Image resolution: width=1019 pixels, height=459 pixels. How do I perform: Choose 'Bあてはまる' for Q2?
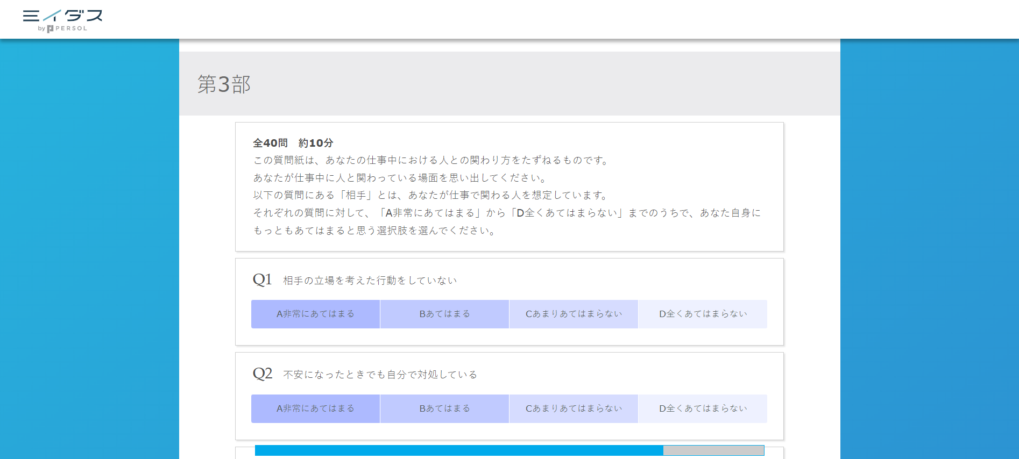tap(444, 408)
